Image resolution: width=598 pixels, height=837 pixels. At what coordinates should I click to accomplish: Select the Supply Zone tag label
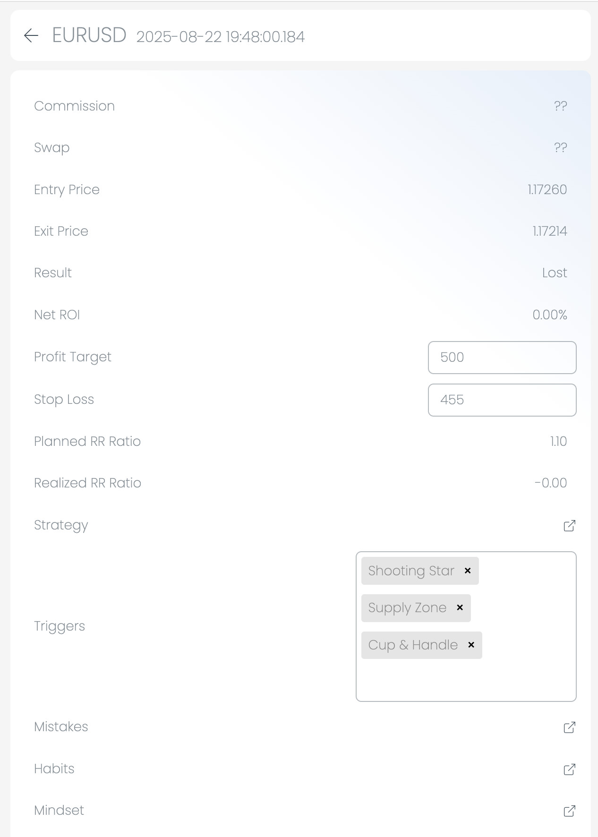[407, 608]
